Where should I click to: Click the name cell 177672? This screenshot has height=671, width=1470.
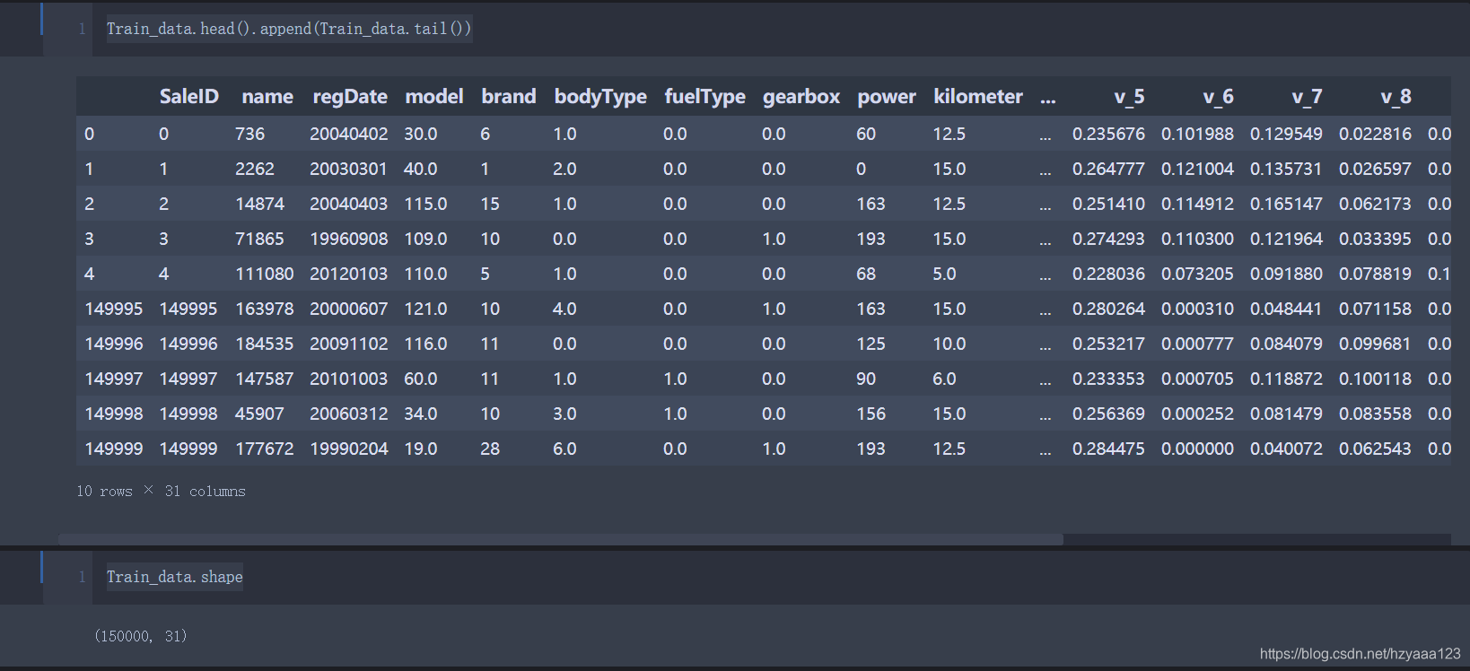click(264, 449)
